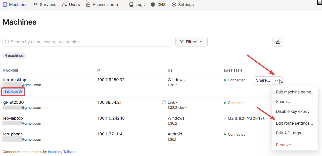Screen dimensions: 322x156
Task: Click the Android OS cell for leo-phone
Action: 175,134
